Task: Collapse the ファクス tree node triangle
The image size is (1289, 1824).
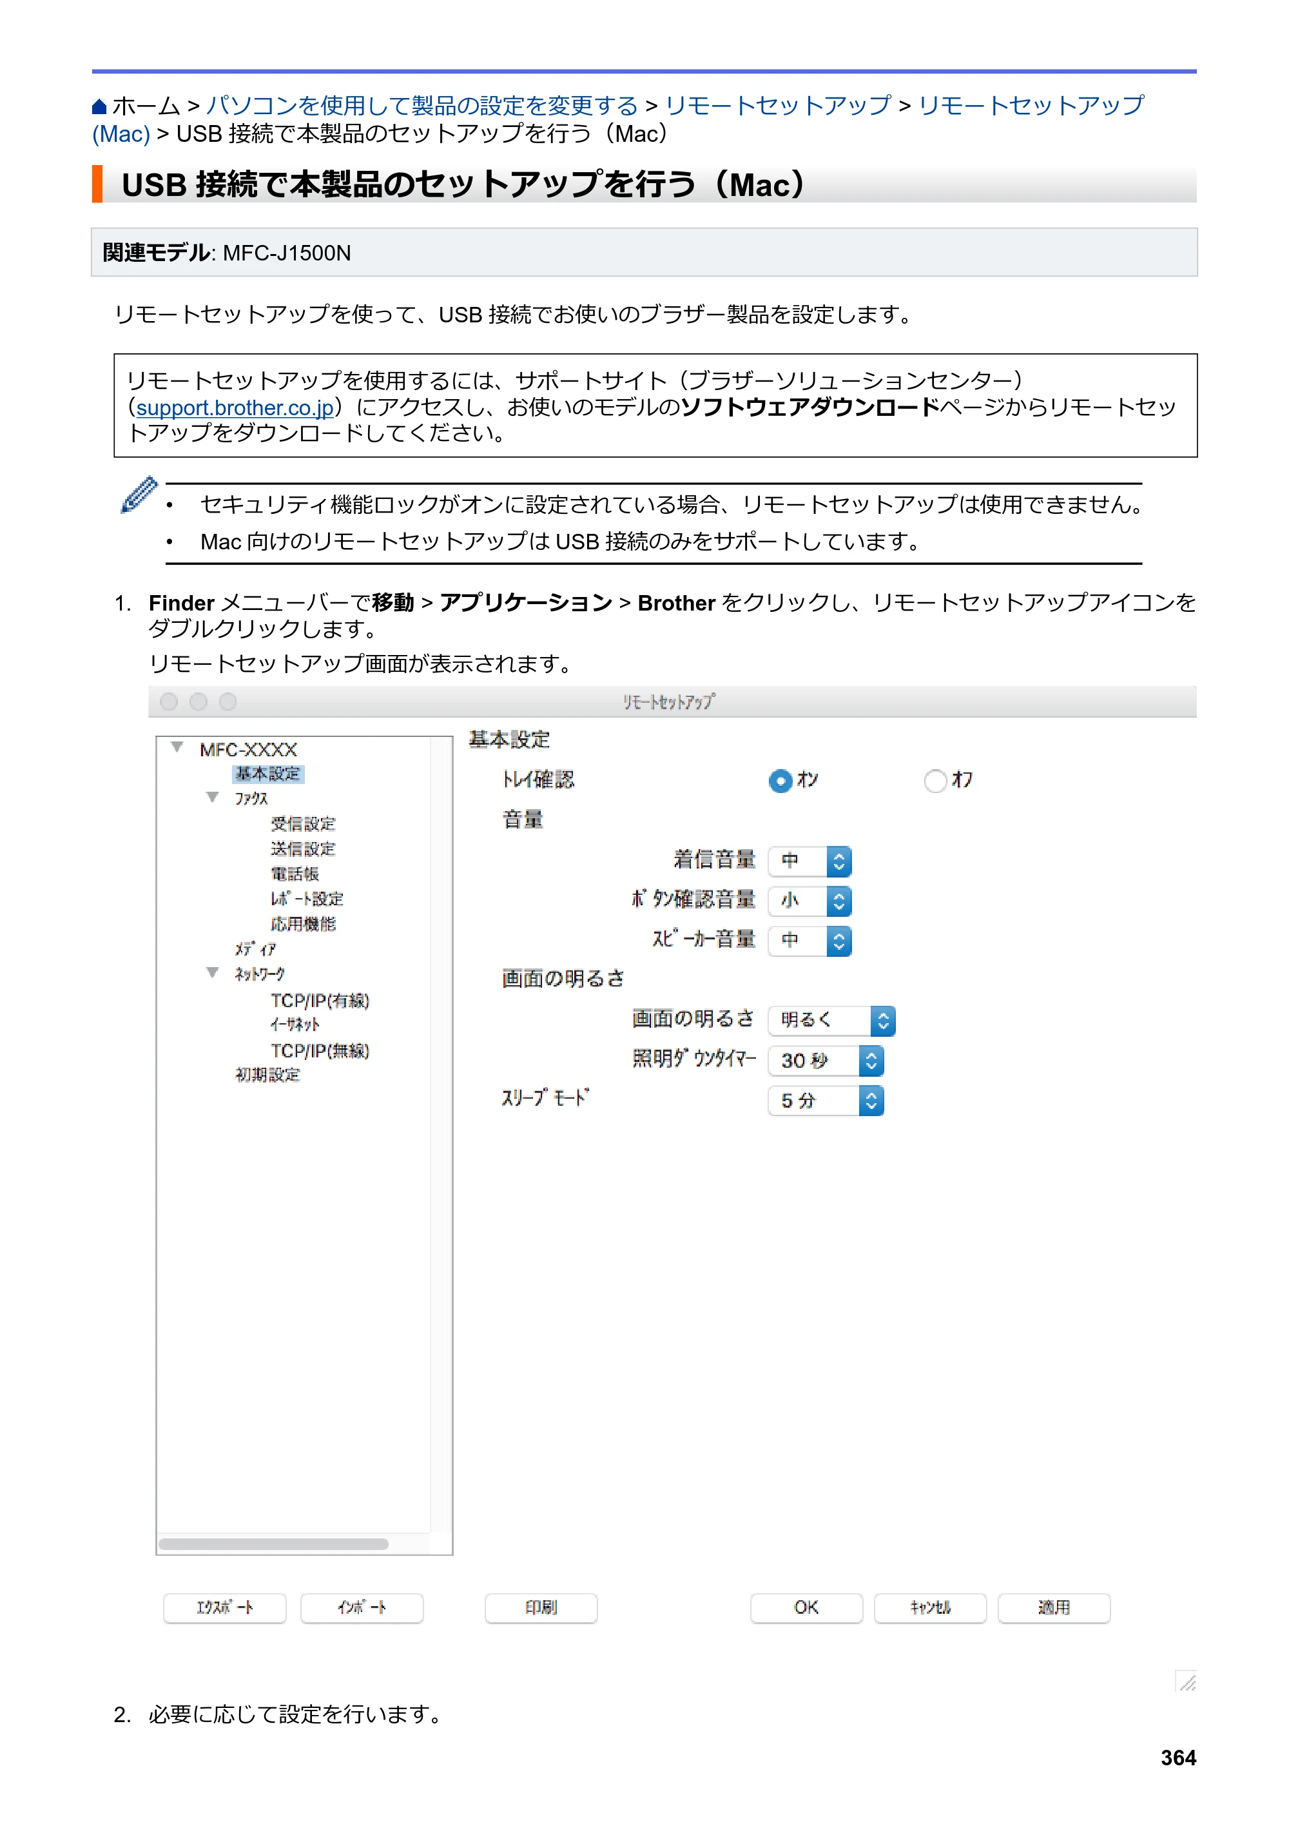Action: (x=212, y=797)
